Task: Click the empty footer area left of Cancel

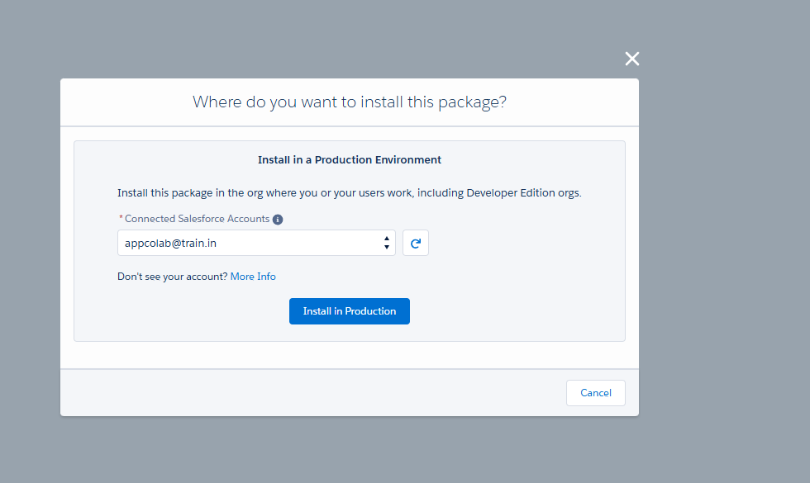Action: 314,393
